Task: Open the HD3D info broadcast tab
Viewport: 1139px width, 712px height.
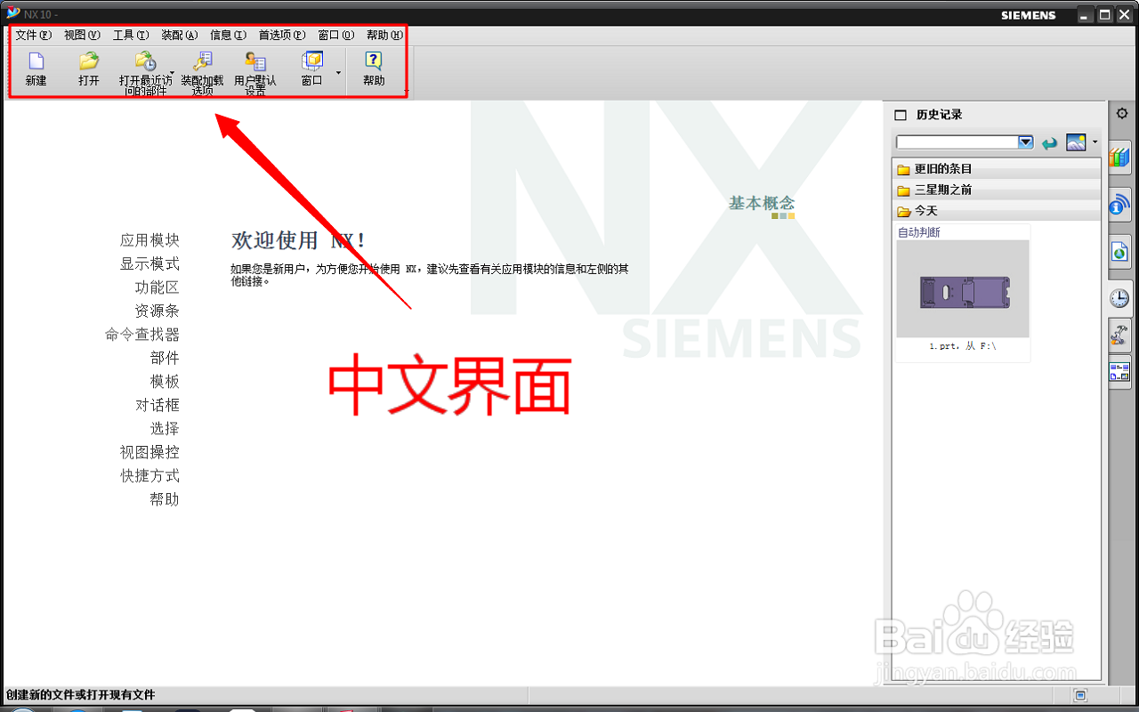Action: click(1119, 206)
